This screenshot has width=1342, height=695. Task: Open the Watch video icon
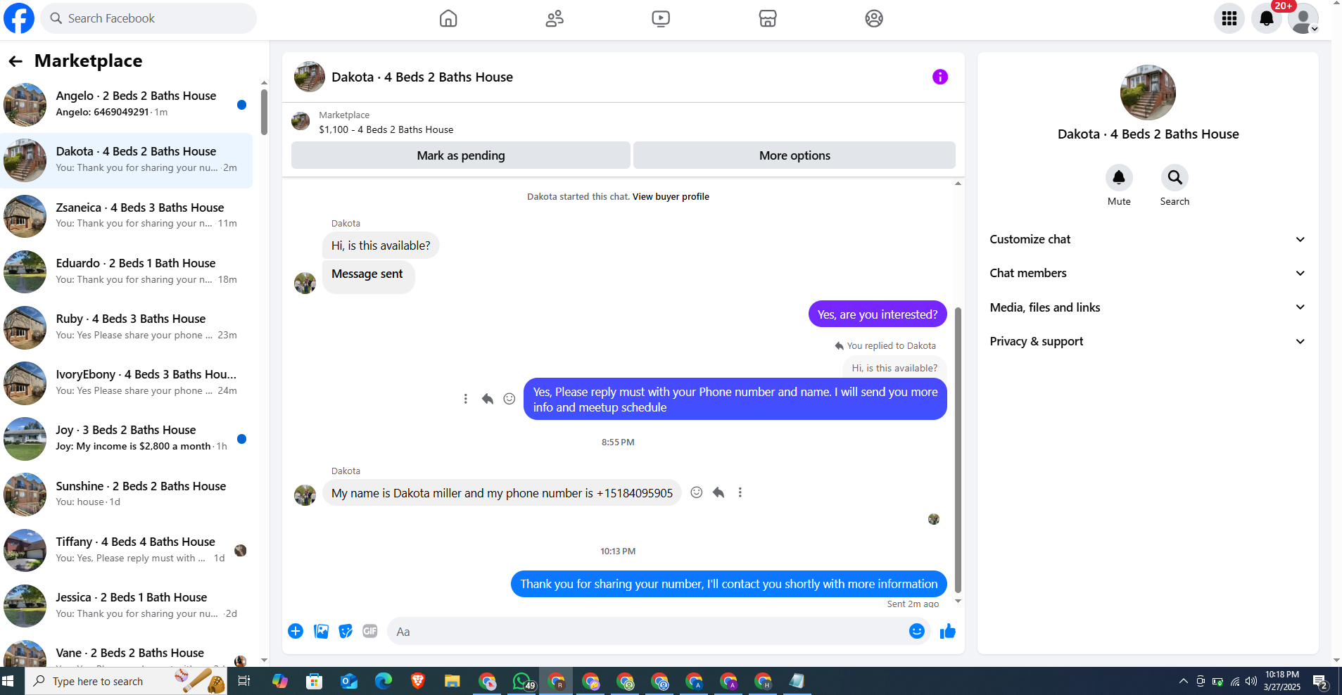point(661,18)
